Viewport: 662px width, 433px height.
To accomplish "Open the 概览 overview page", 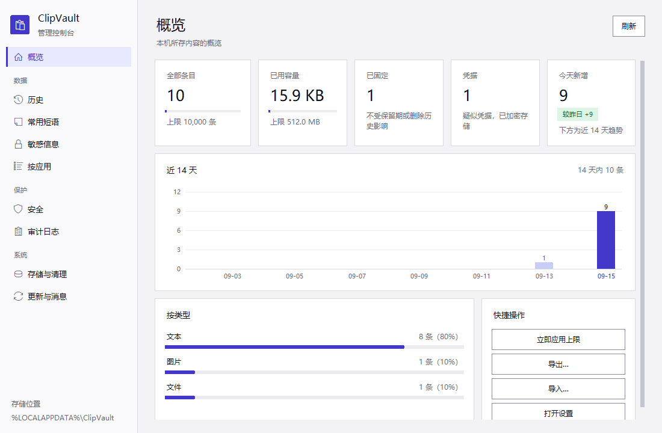I will tap(69, 57).
